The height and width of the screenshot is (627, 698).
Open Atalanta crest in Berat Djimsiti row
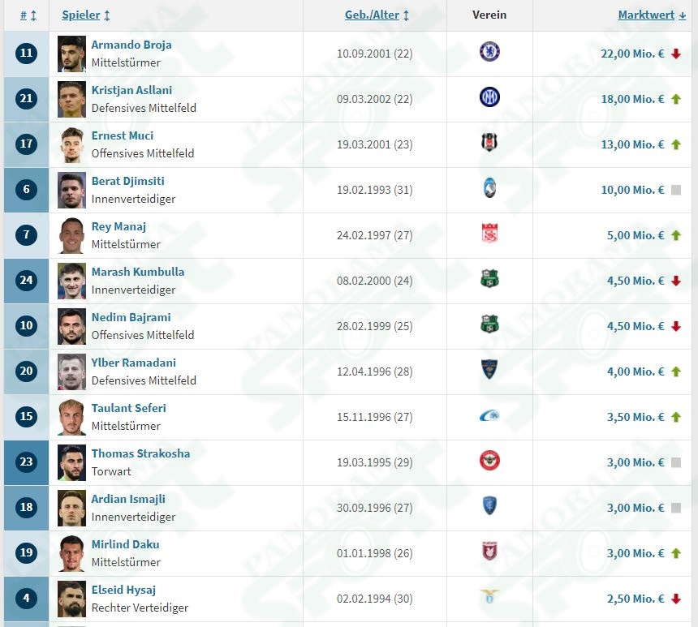pyautogui.click(x=489, y=188)
